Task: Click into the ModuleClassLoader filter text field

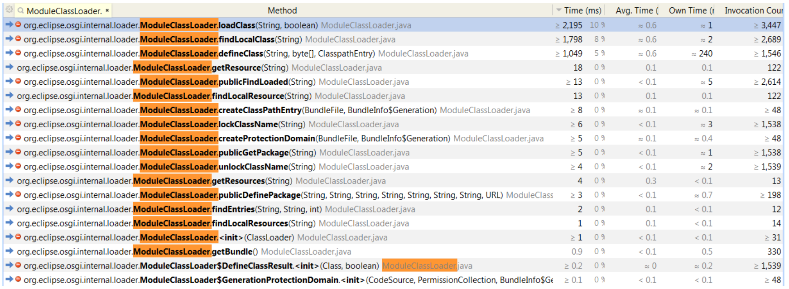Action: 63,11
